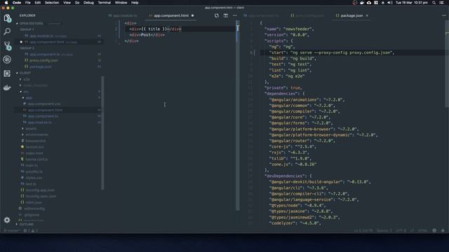Open karma.conf.js in the file tree

click(36, 159)
